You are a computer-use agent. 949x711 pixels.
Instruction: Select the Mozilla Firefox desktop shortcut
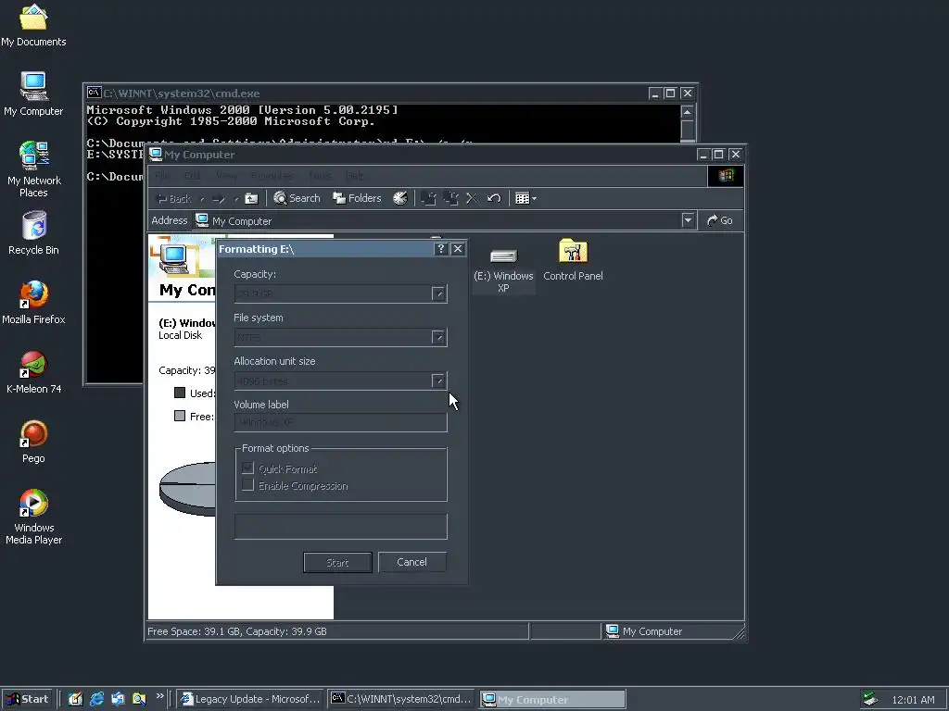coord(33,303)
